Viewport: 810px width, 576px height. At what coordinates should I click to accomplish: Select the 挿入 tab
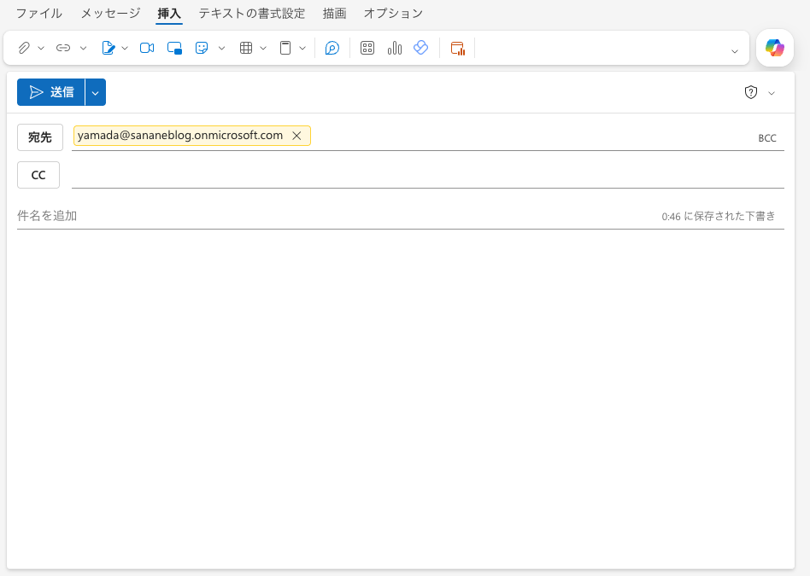point(169,14)
